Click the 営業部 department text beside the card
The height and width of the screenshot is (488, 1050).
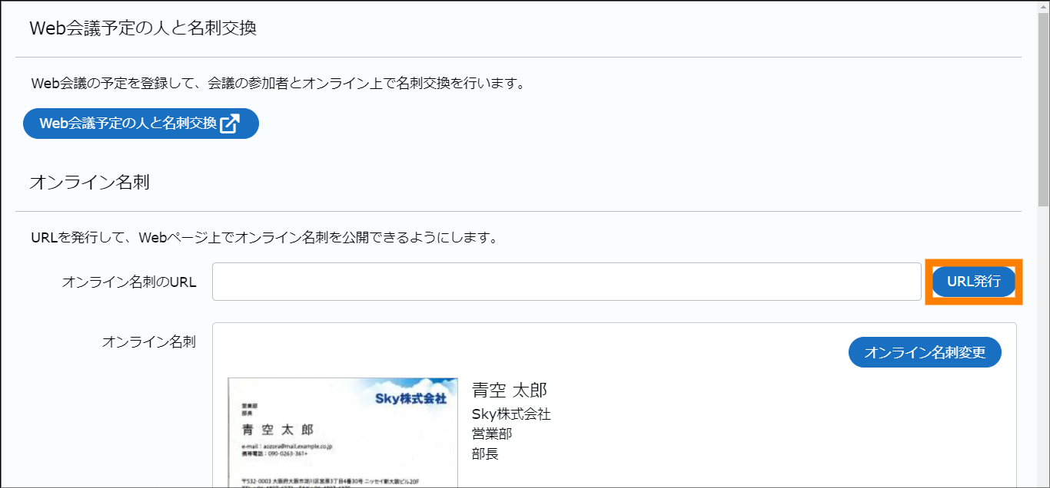pyautogui.click(x=492, y=434)
